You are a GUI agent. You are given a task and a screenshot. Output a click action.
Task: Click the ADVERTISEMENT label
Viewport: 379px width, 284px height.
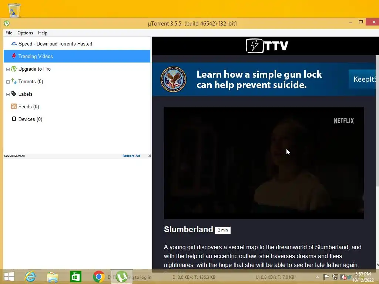point(14,156)
